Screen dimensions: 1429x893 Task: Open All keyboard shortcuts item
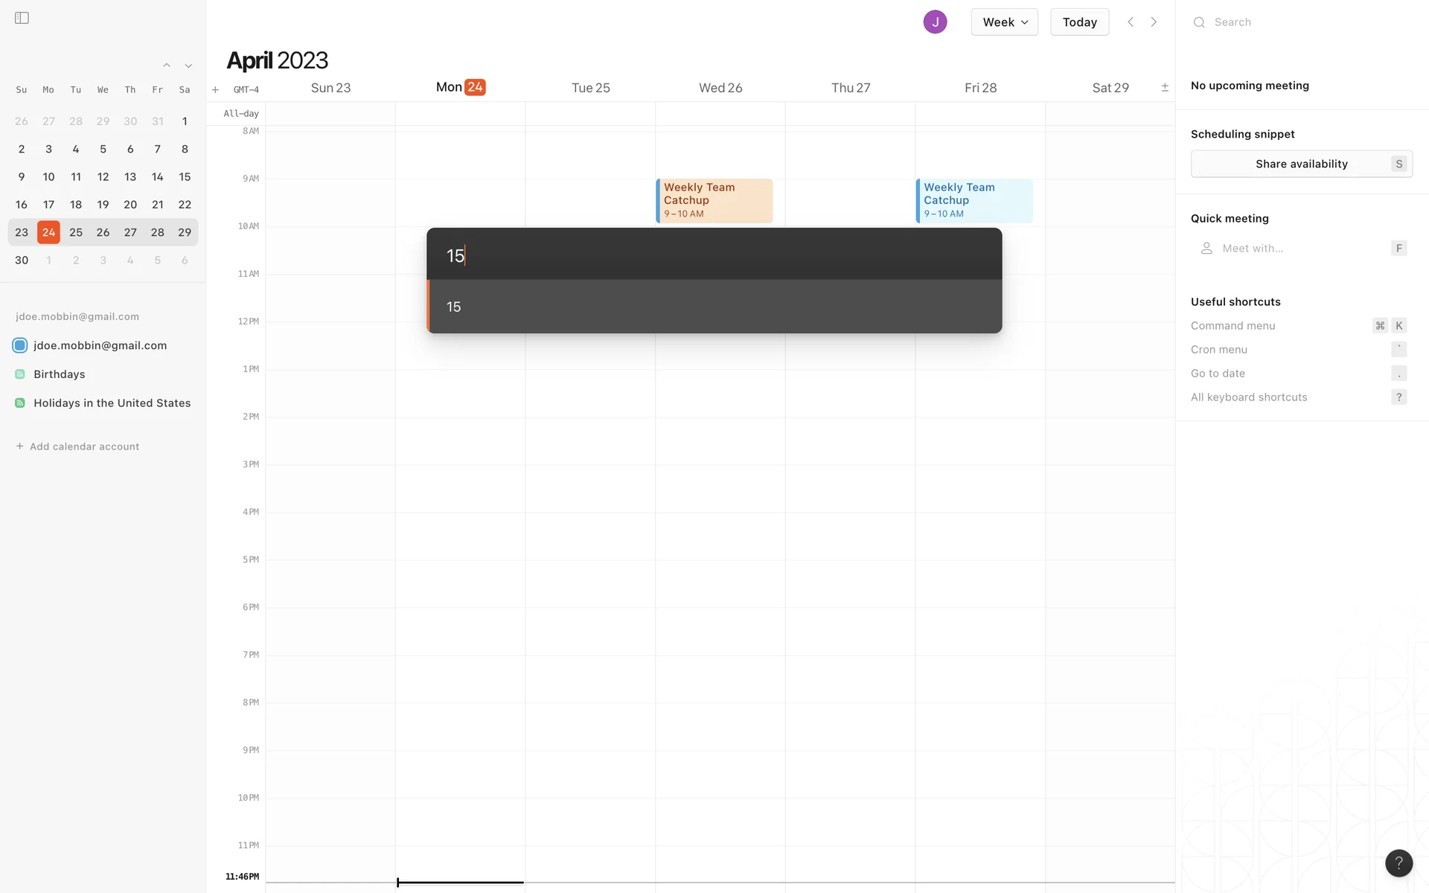tap(1249, 397)
